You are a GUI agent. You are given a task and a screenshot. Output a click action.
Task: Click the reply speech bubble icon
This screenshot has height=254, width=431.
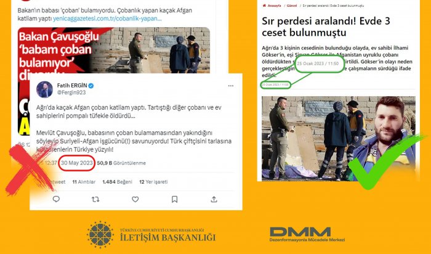point(56,199)
